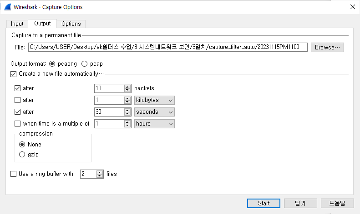Open the Browse file dialog
Image resolution: width=360 pixels, height=214 pixels.
tap(327, 47)
